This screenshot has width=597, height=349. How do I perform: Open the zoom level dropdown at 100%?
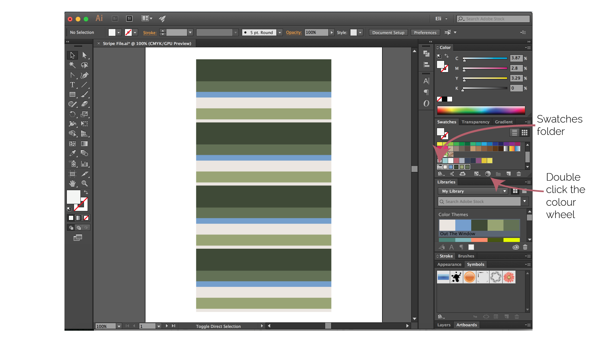119,326
